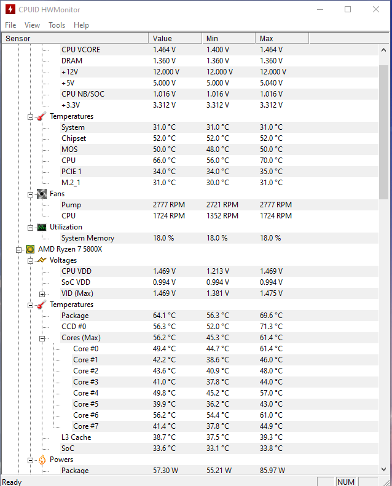Select the MOS temperature row
Image resolution: width=392 pixels, height=486 pixels.
[219, 149]
